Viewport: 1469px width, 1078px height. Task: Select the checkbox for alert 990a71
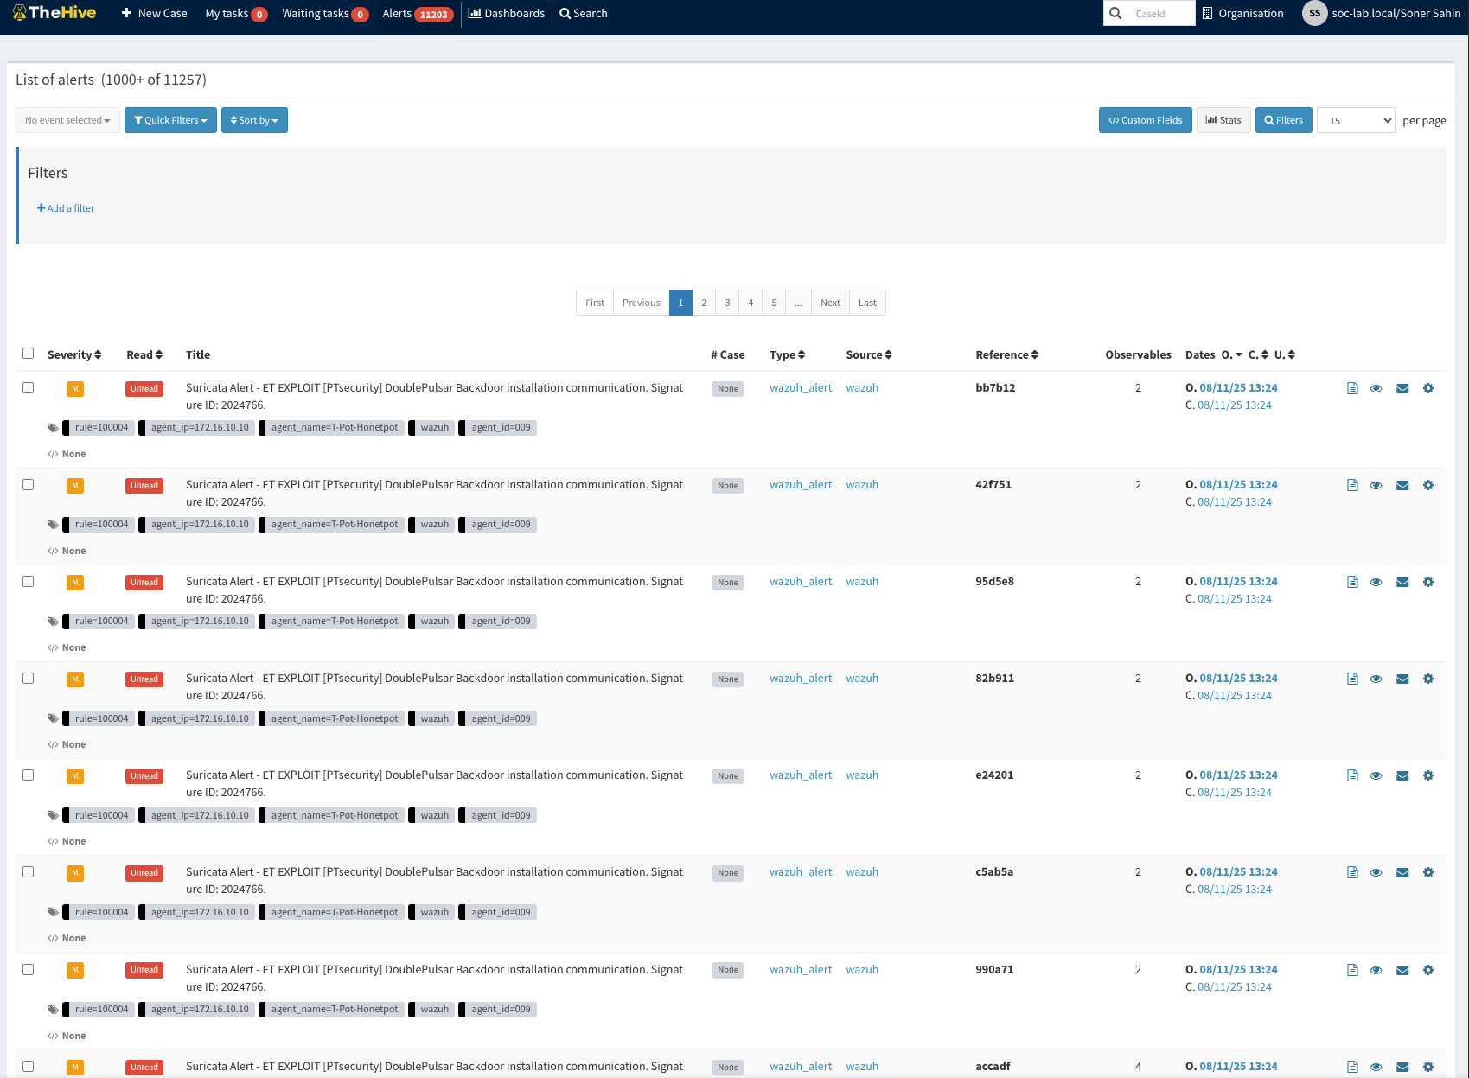(29, 970)
